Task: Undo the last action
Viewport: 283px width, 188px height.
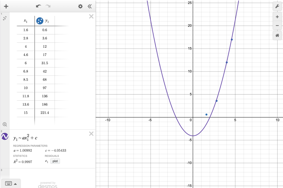Action: click(x=38, y=6)
